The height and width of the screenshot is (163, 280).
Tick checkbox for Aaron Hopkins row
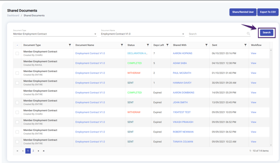(x=17, y=53)
